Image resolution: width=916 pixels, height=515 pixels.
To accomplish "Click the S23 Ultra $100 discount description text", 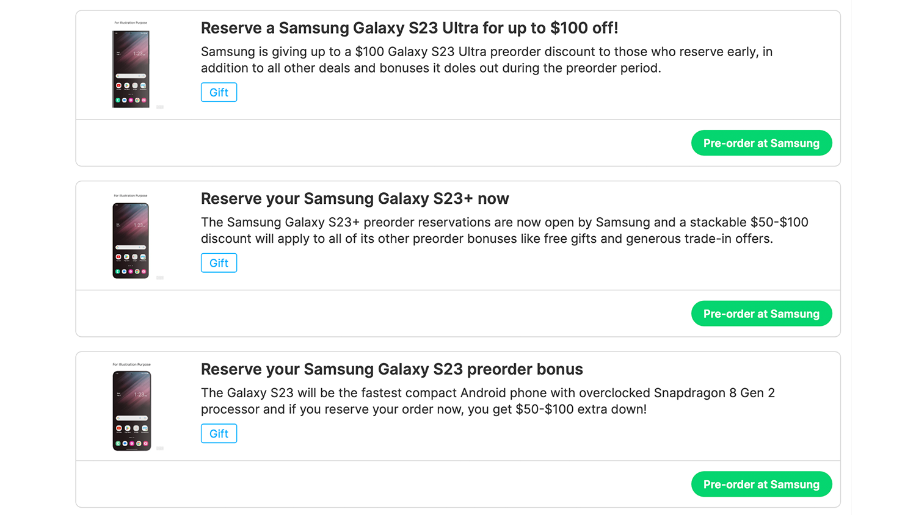I will pos(486,60).
